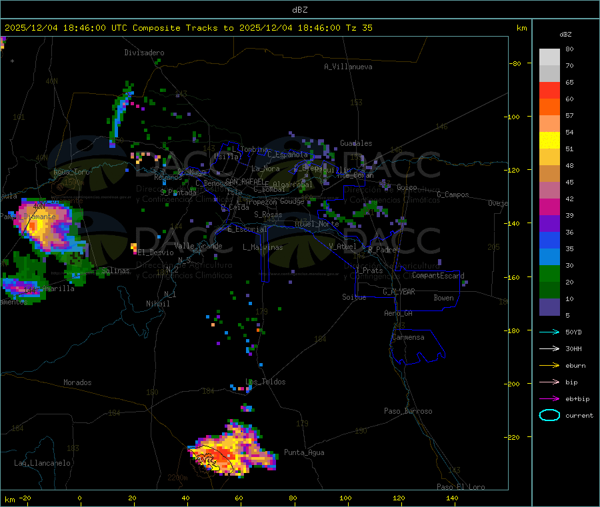Select the 10 dBZ slate purple swatch
600x507 pixels.
point(549,307)
